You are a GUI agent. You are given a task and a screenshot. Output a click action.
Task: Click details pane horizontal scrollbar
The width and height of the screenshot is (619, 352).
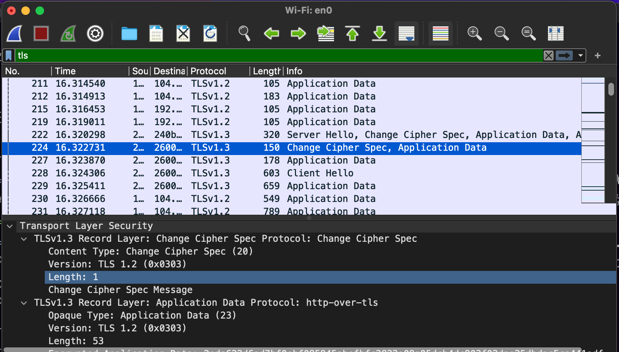pos(292,350)
